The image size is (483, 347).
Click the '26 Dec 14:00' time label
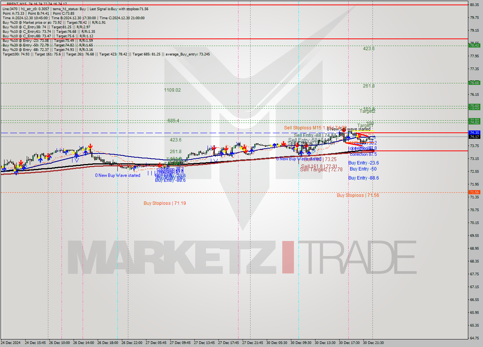coord(84,343)
